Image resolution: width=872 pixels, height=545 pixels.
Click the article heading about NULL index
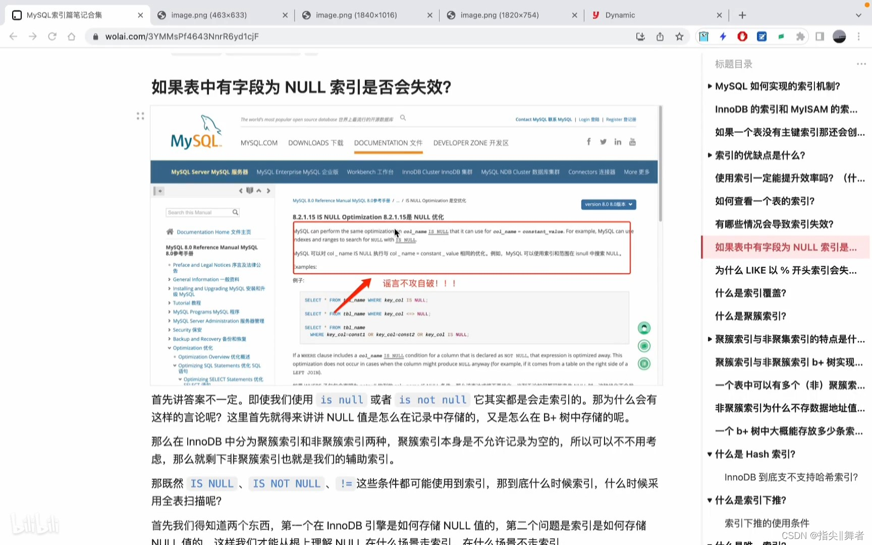click(301, 87)
